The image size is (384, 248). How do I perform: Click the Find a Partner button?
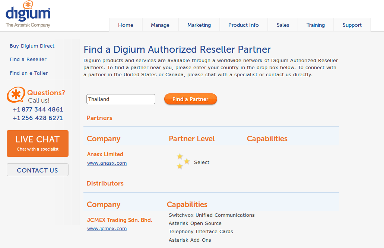[191, 99]
